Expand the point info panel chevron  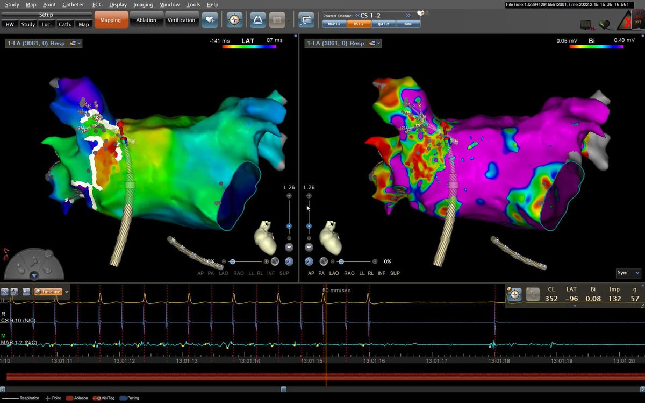tap(575, 305)
